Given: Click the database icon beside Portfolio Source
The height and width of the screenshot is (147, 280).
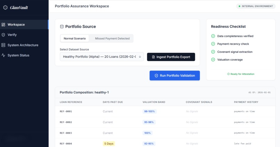Looking at the screenshot, I should pos(62,27).
